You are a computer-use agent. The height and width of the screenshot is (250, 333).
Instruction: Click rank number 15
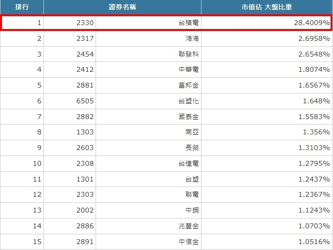coord(37,241)
